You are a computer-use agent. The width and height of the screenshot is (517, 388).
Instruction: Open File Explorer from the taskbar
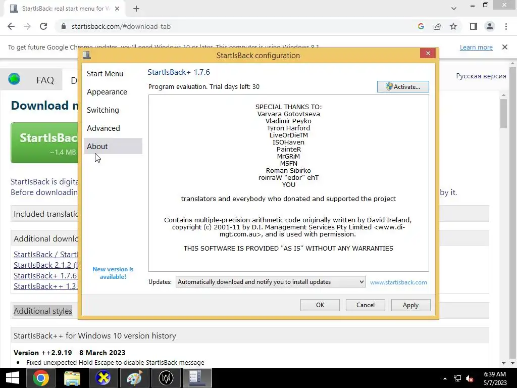point(72,378)
